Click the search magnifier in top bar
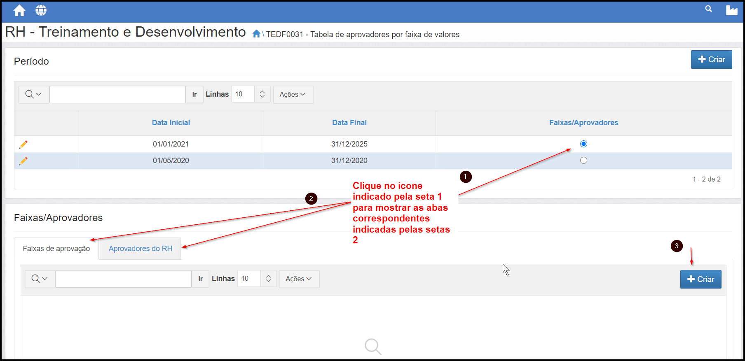This screenshot has height=361, width=745. coord(708,9)
